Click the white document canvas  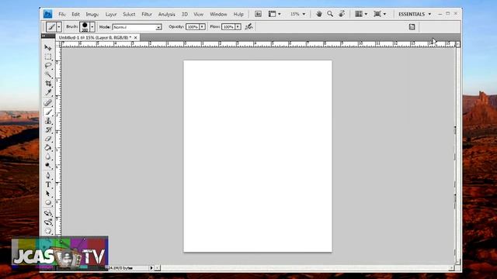tap(258, 156)
